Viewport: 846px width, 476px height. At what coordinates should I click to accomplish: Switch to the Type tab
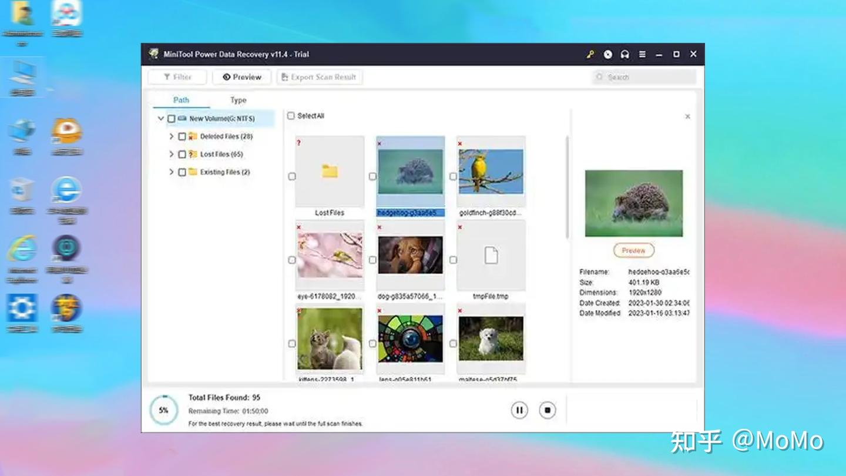click(238, 100)
